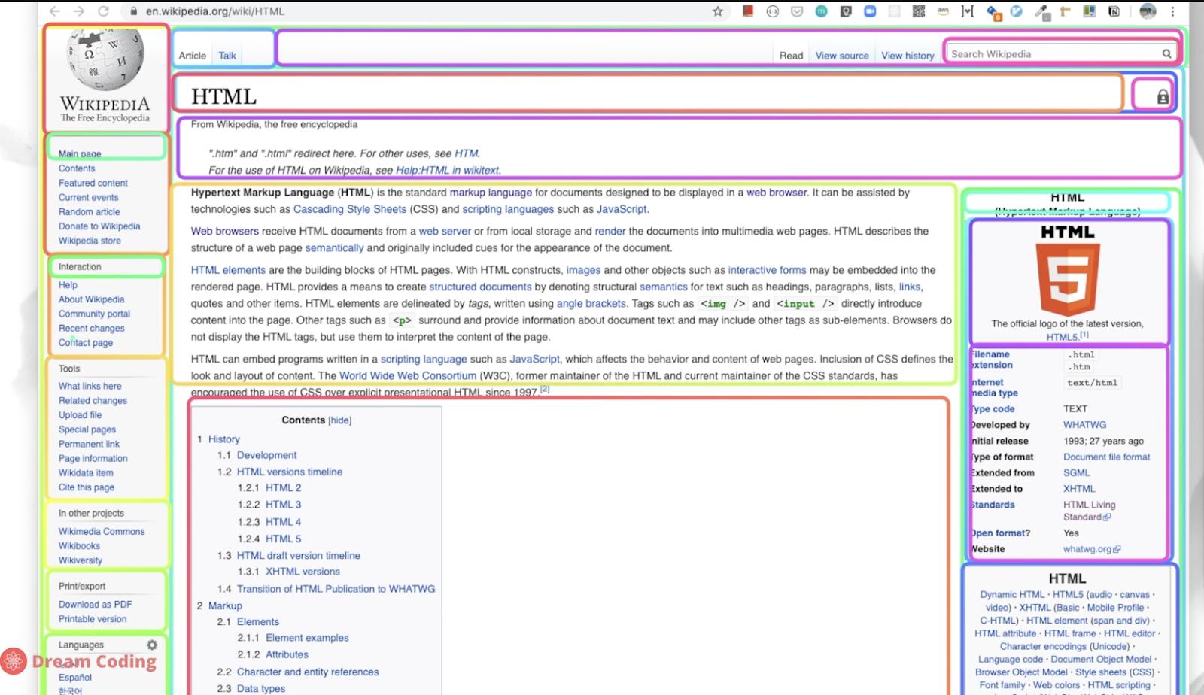Open the Cascading Style Sheets link

[350, 209]
